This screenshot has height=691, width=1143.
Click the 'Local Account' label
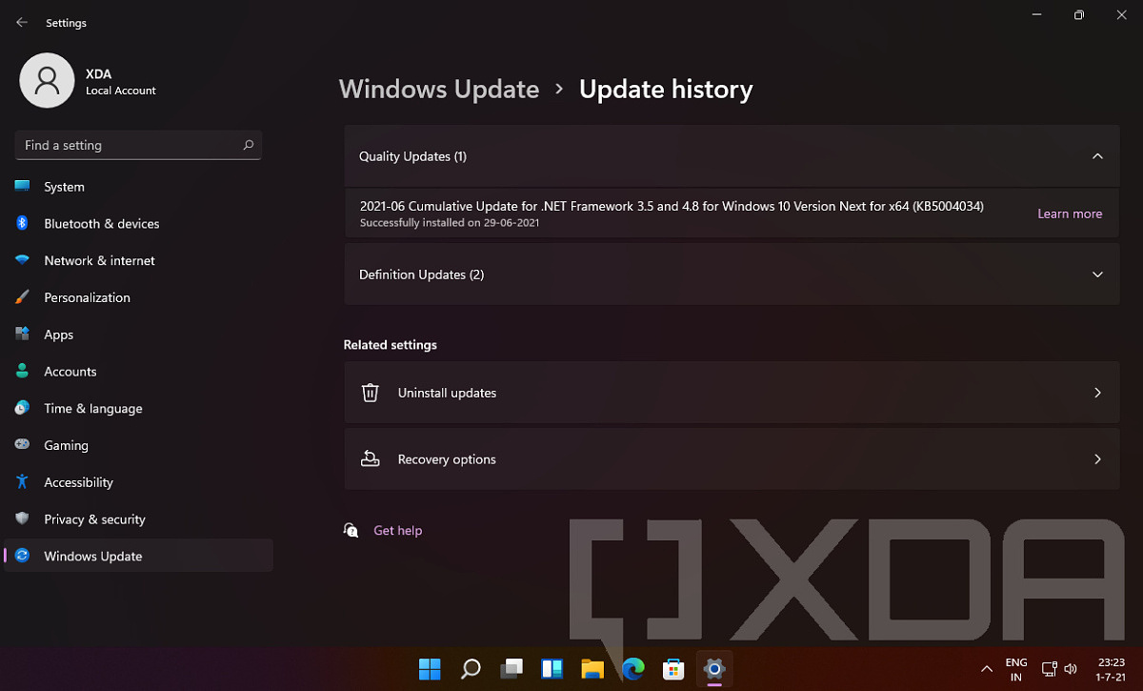[x=121, y=91]
